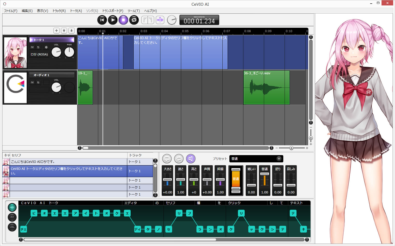The width and height of the screenshot is (395, 246).
Task: Mute the トーク 1 track
Action: [x=32, y=47]
